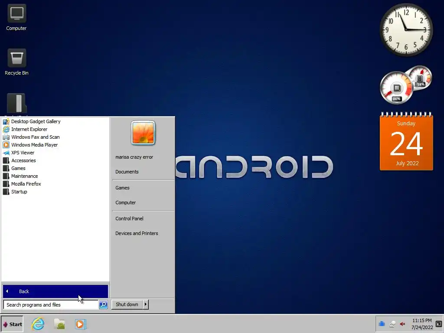Open Windows Media Player from taskbar
444x333 pixels.
tap(81, 324)
